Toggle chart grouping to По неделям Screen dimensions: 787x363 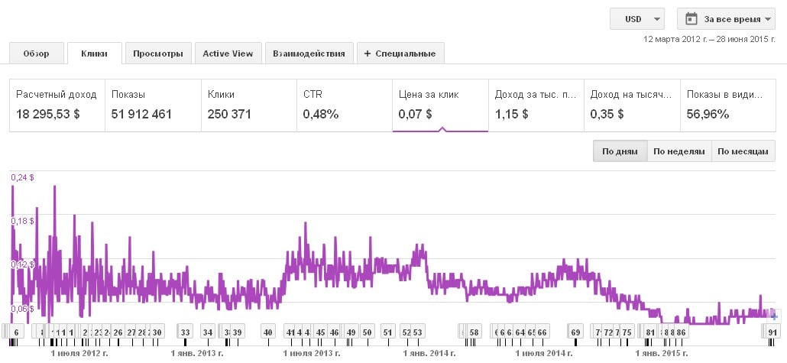679,151
